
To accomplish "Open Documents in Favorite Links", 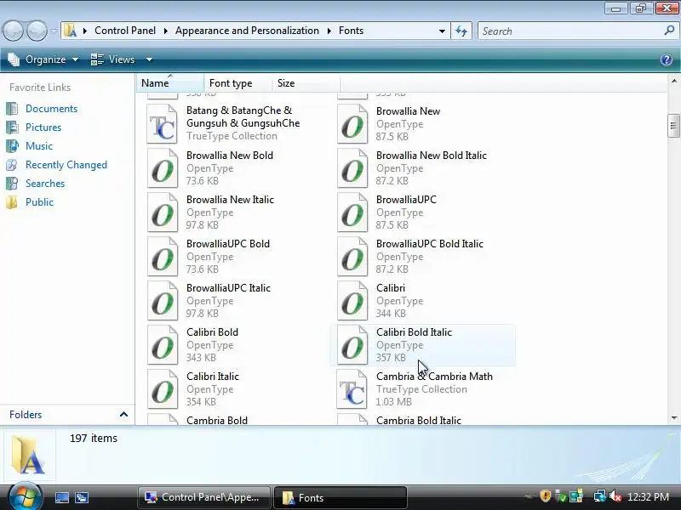I will click(51, 109).
